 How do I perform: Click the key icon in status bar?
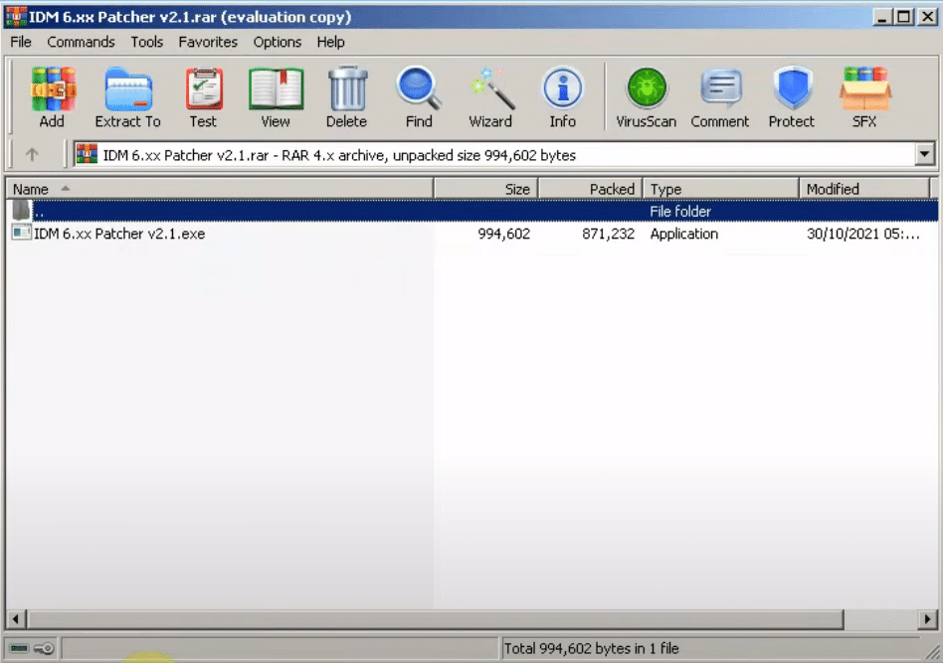[x=44, y=648]
